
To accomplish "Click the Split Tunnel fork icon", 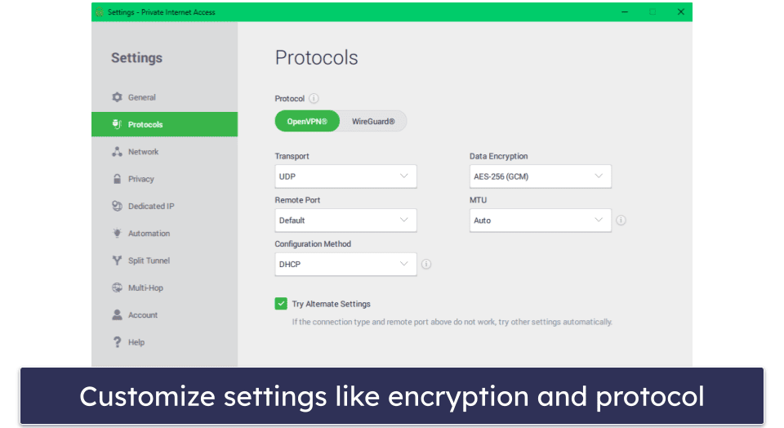I will click(x=117, y=261).
